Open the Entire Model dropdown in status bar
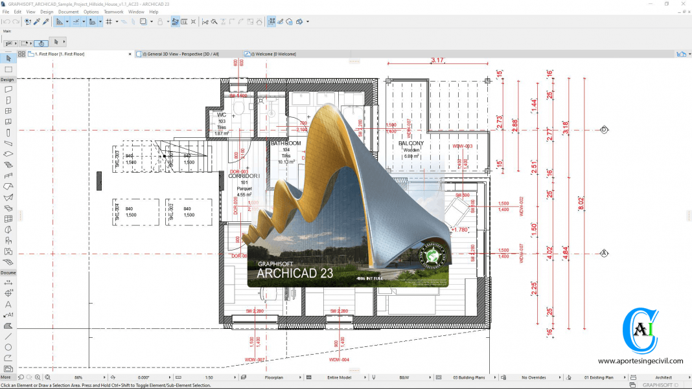 339,377
